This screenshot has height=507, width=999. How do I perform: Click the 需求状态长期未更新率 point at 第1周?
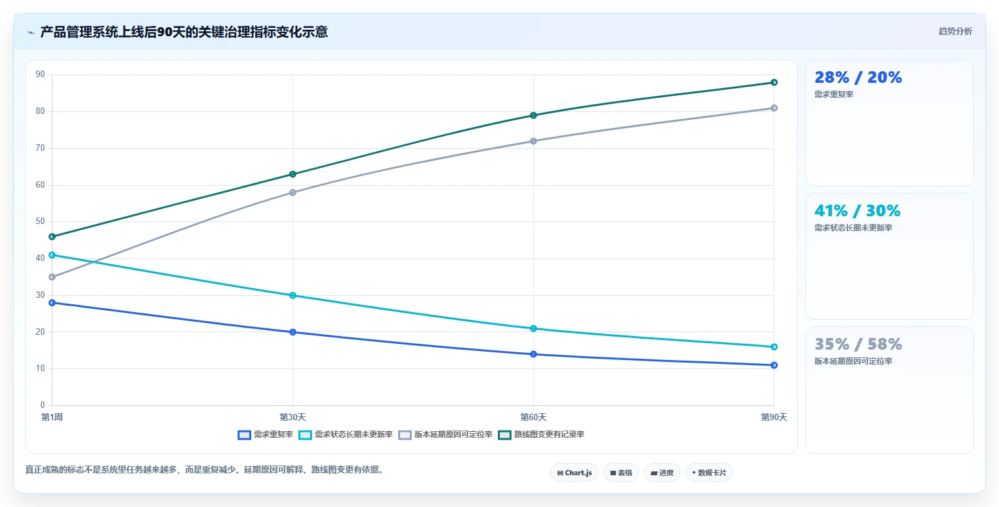point(52,255)
